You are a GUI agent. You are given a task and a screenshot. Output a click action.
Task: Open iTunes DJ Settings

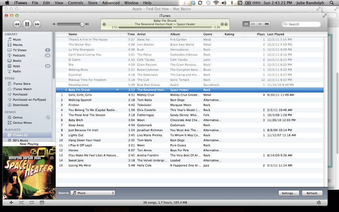click(x=289, y=193)
